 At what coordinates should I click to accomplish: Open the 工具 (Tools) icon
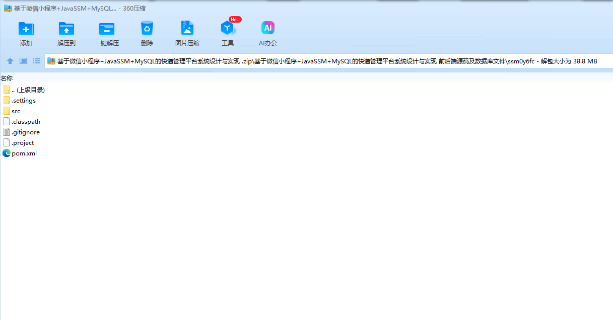(x=228, y=28)
